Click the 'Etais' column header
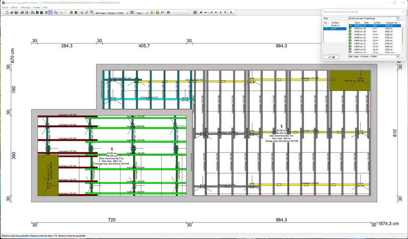 [366, 23]
